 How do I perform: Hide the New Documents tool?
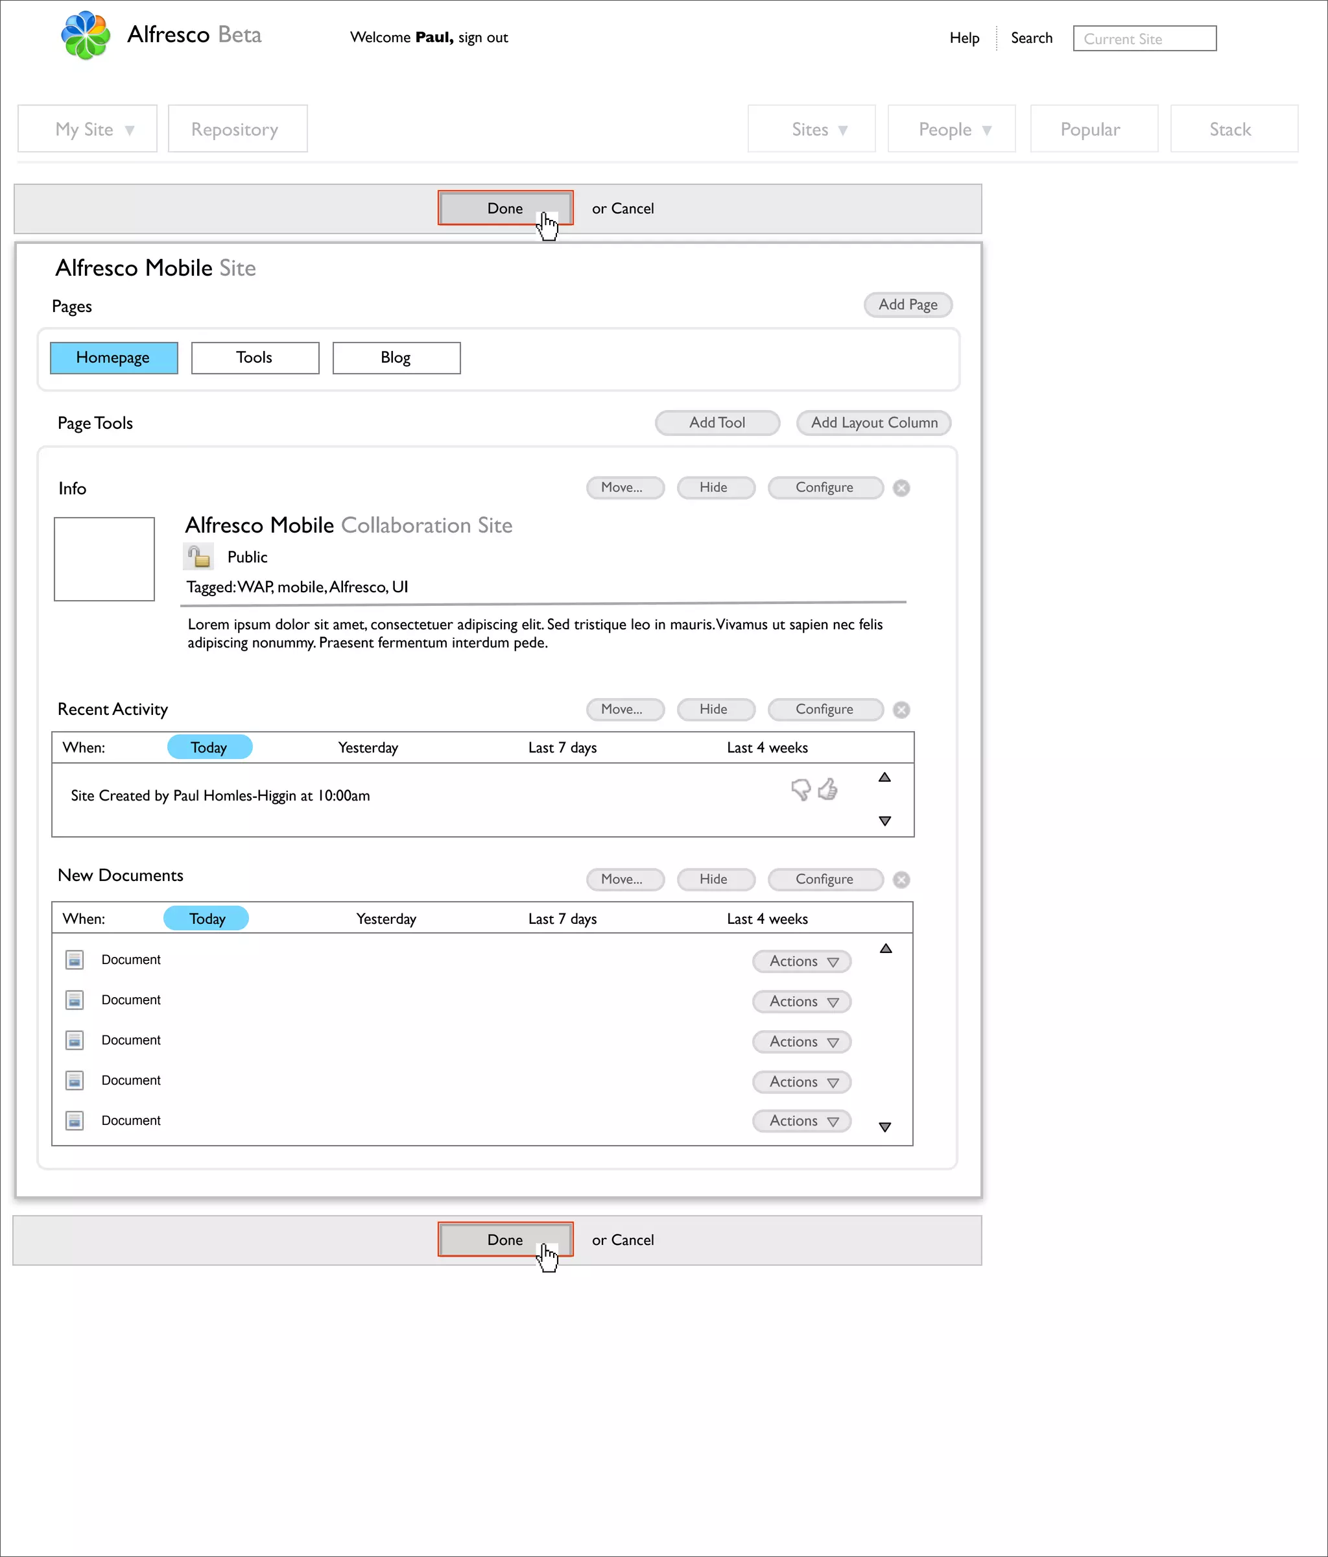[x=716, y=879]
